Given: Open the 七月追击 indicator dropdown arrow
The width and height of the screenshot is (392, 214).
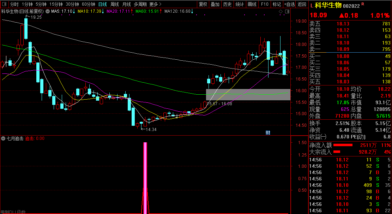Looking at the screenshot, I should click(x=4, y=138).
